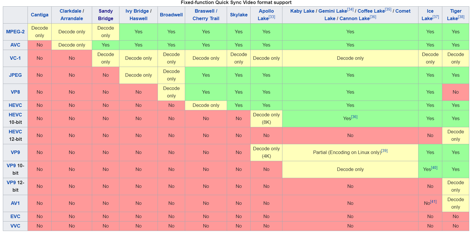
Task: Open the Cannon Lake link
Action: (354, 18)
